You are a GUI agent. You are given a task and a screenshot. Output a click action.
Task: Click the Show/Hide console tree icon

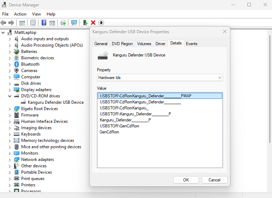(22, 23)
